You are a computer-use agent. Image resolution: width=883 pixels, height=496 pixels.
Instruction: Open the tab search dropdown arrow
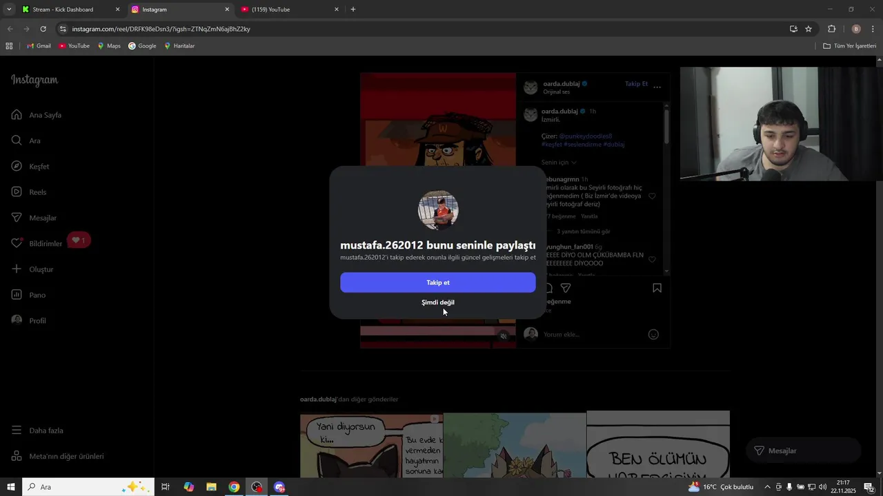pyautogui.click(x=9, y=10)
